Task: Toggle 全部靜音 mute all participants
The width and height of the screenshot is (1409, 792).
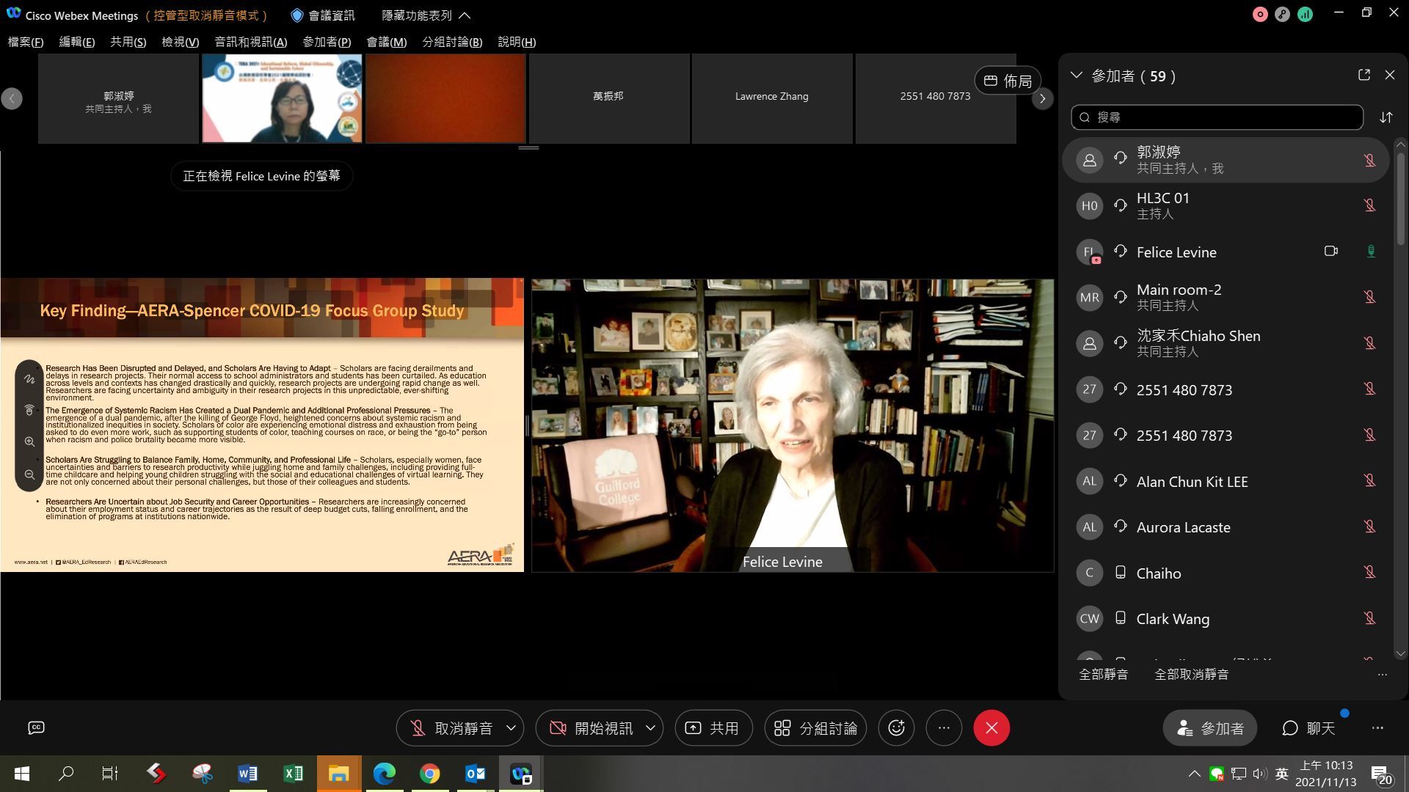Action: 1103,674
